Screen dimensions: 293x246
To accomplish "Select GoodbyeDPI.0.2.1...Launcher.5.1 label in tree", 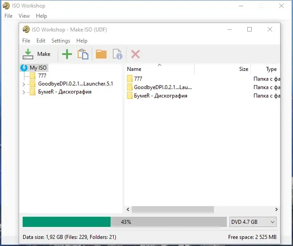I will pyautogui.click(x=75, y=84).
